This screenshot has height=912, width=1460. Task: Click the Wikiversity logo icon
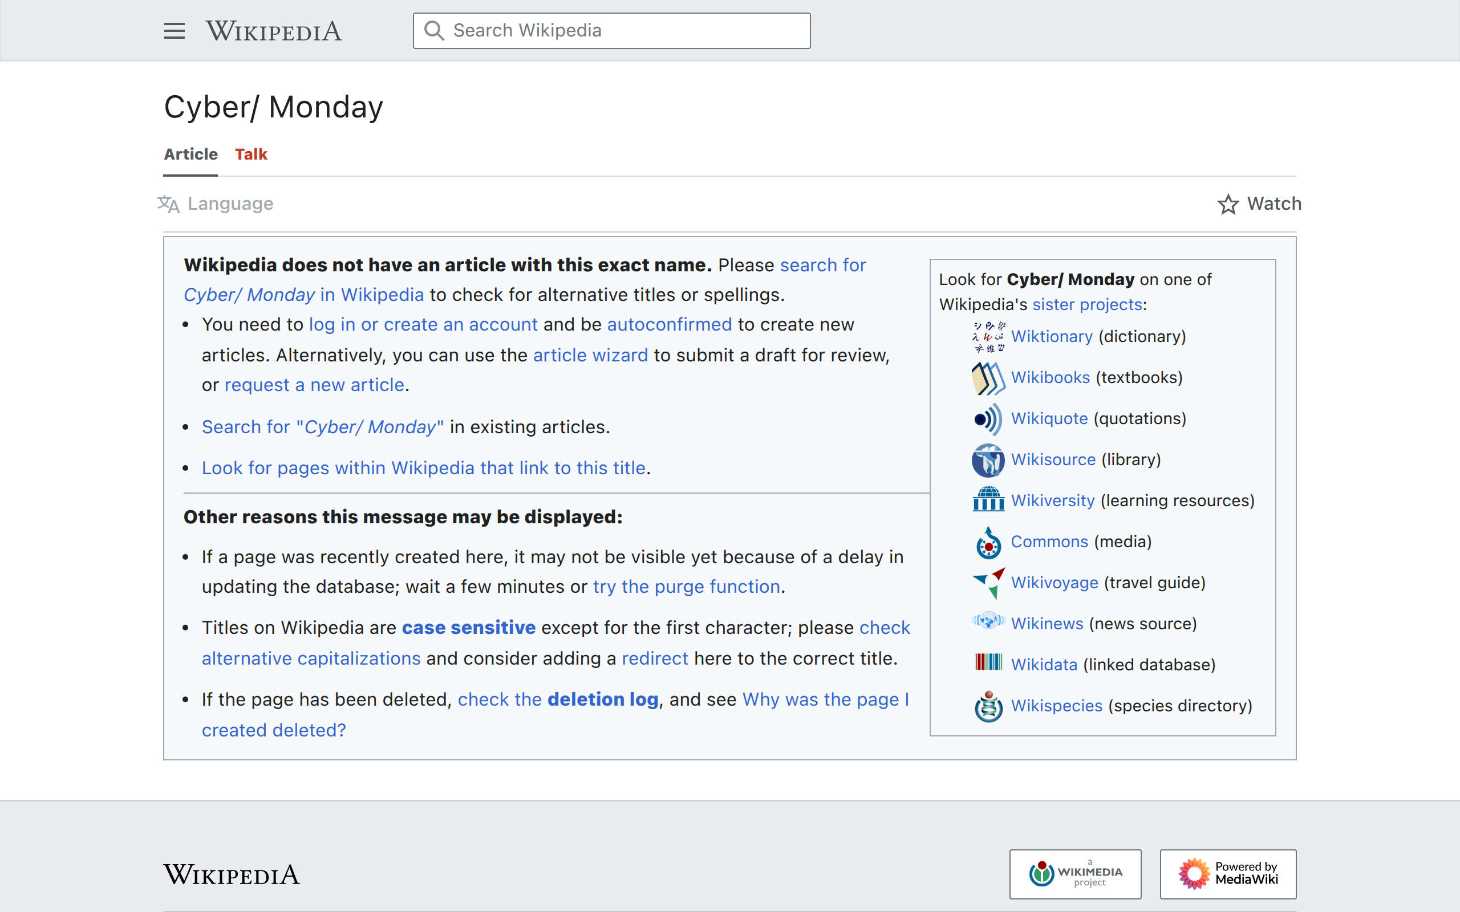(x=988, y=499)
